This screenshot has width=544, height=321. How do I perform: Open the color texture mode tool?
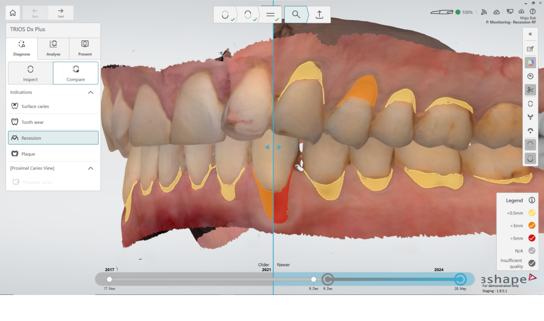click(x=530, y=63)
